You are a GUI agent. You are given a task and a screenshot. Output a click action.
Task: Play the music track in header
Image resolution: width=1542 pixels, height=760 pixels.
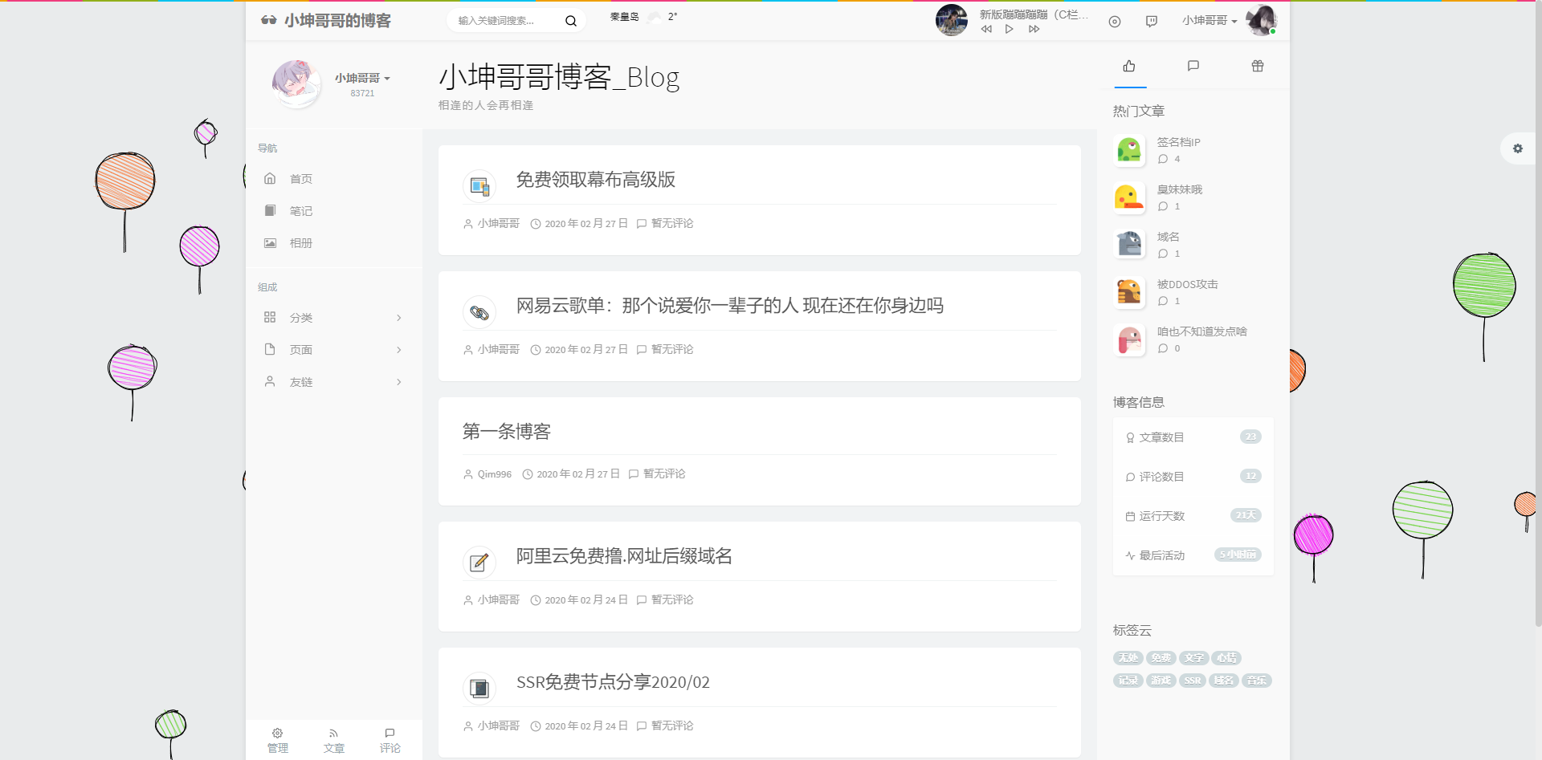pyautogui.click(x=1010, y=29)
